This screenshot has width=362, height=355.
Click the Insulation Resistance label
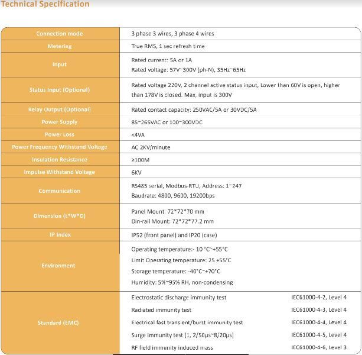(x=60, y=160)
